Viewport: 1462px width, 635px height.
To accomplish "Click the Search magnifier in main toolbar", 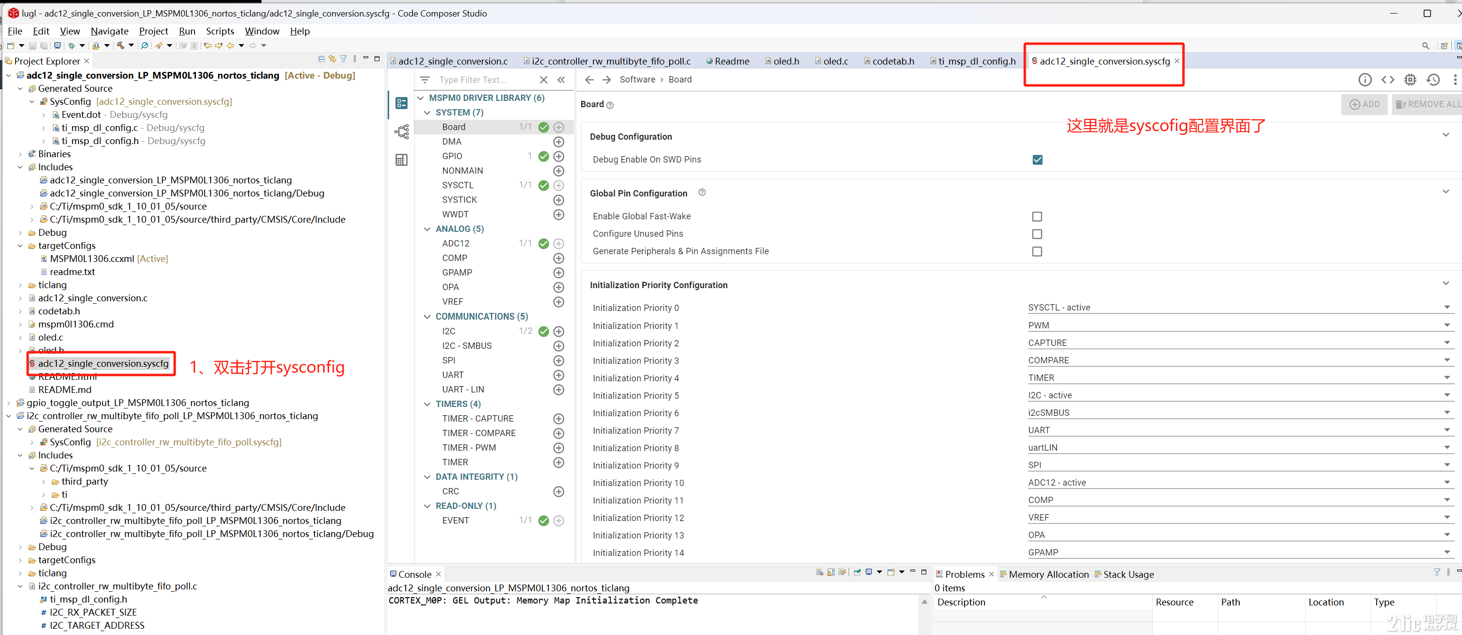I will tap(145, 46).
